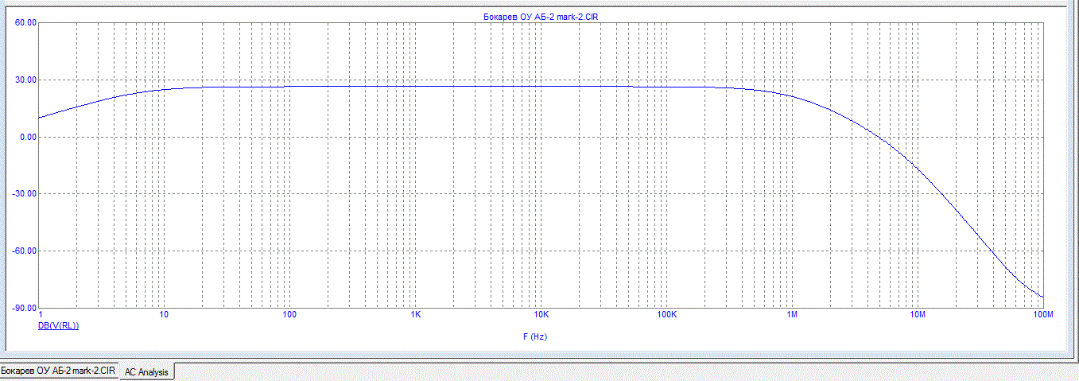This screenshot has height=381, width=1079.
Task: Click the curve's start point at 1 Hz
Action: [x=39, y=118]
